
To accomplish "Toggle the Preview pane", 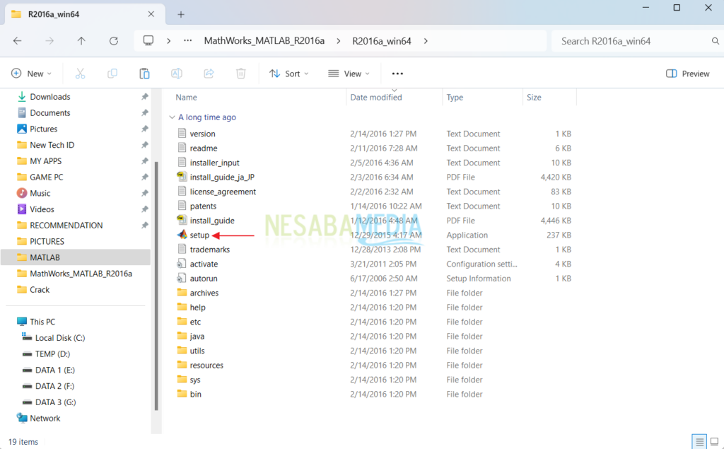I will pos(687,73).
